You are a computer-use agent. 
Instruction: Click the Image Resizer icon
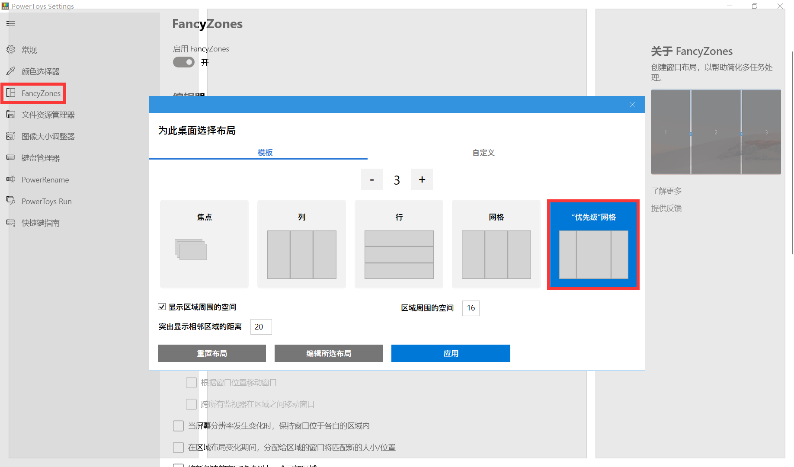(11, 136)
